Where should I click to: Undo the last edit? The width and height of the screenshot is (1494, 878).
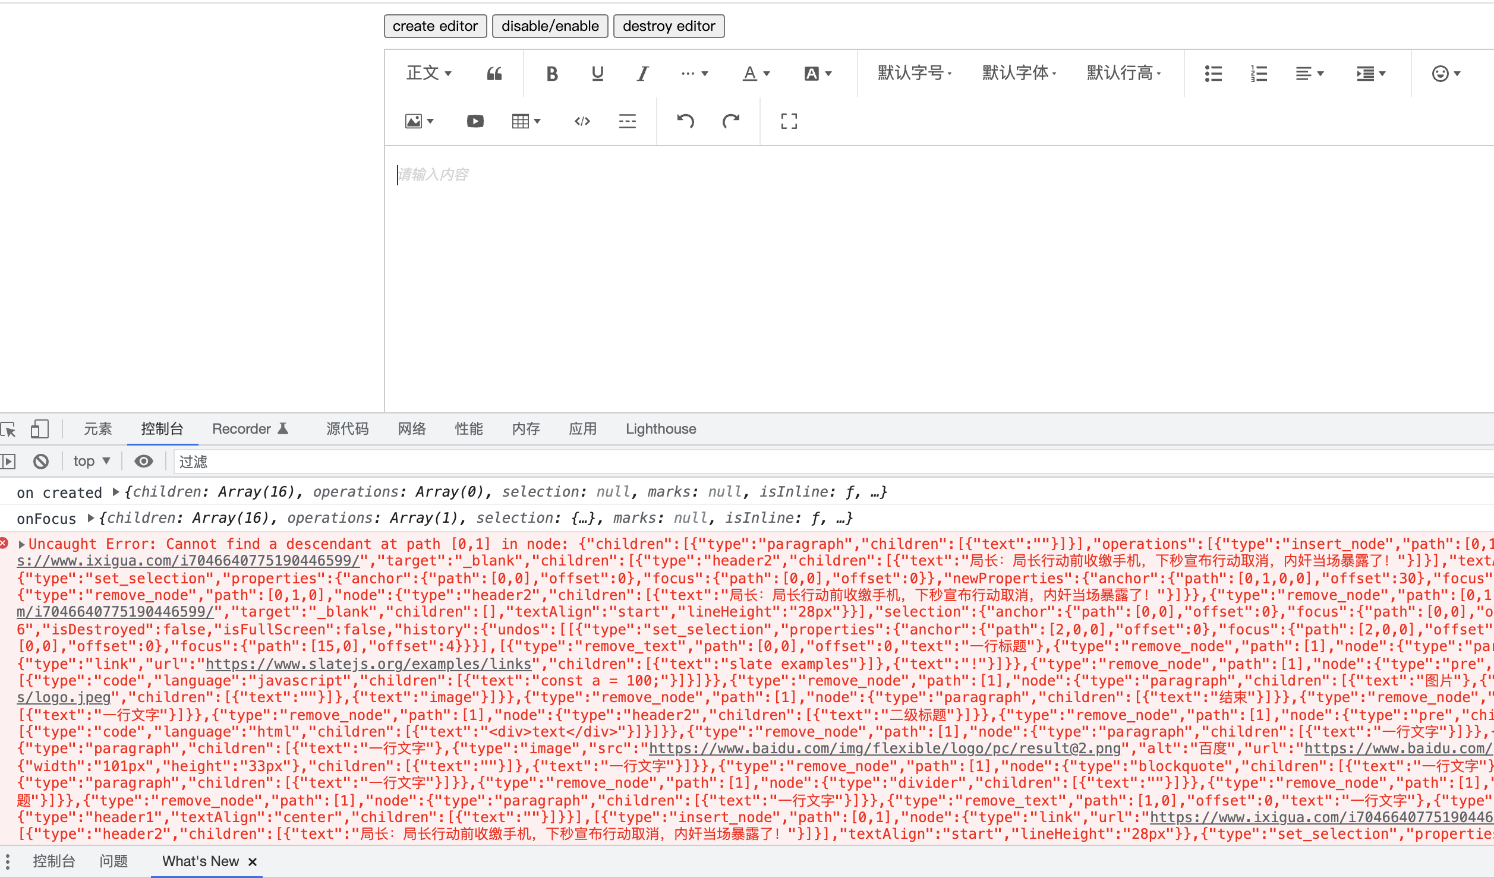685,121
